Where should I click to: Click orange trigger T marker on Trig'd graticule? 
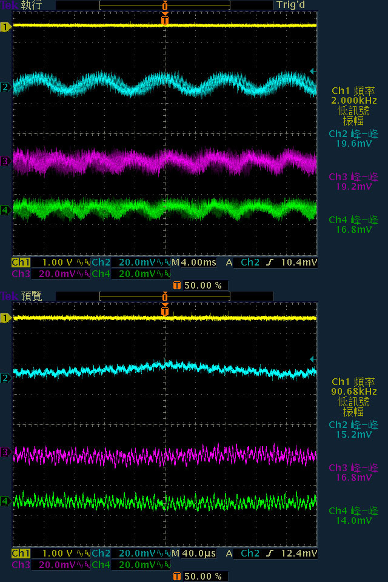pyautogui.click(x=165, y=19)
